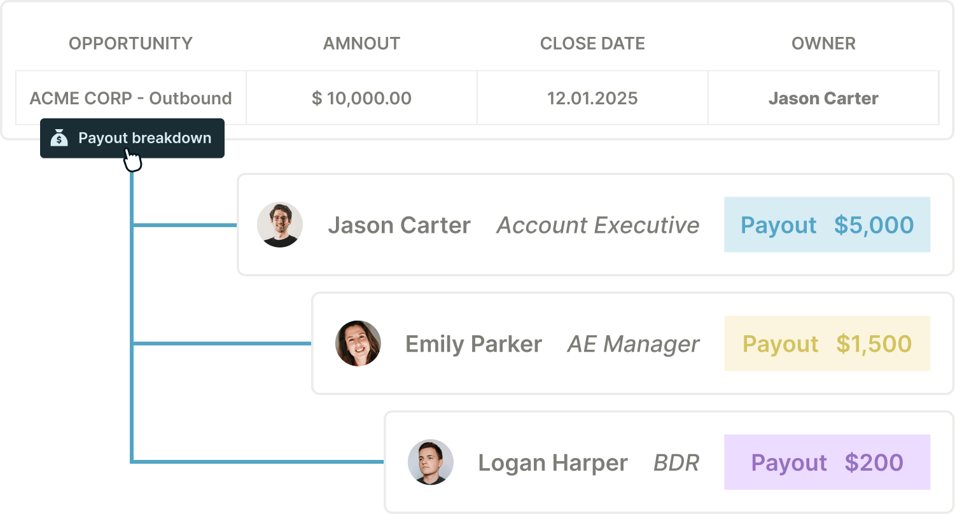955x514 pixels.
Task: Click the Jason Carter name in payout card
Action: coord(399,225)
